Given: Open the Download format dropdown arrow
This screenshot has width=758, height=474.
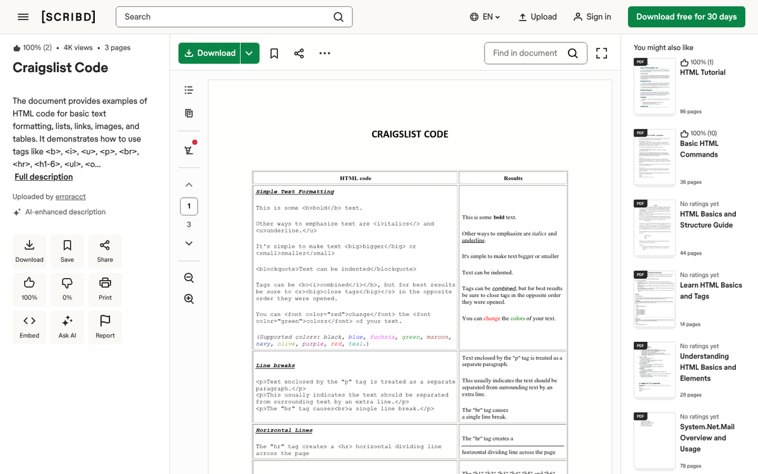Looking at the screenshot, I should click(x=250, y=53).
